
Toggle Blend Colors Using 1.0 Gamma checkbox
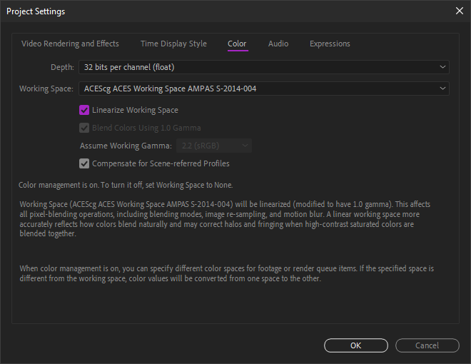84,128
